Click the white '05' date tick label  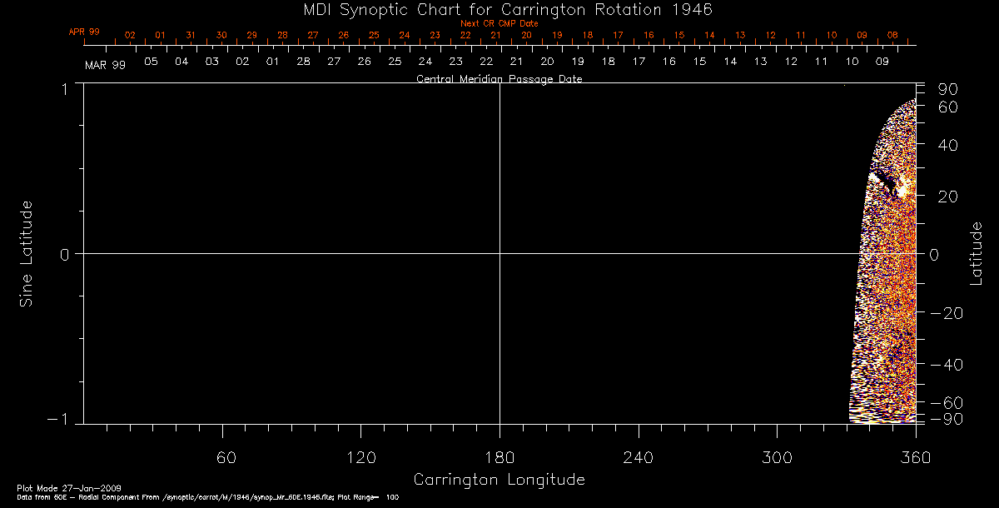point(151,62)
